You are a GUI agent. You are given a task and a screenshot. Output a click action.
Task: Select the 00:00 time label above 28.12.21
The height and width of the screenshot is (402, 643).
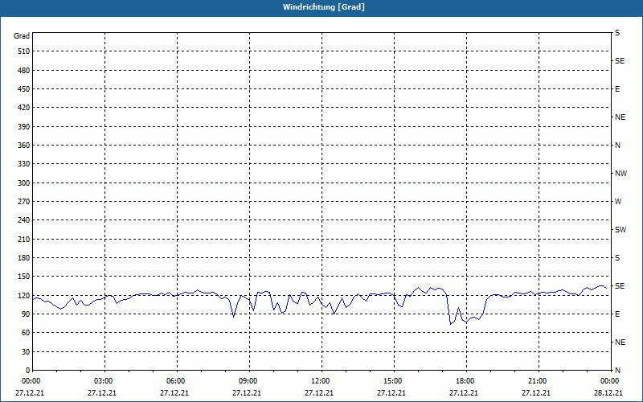(610, 381)
